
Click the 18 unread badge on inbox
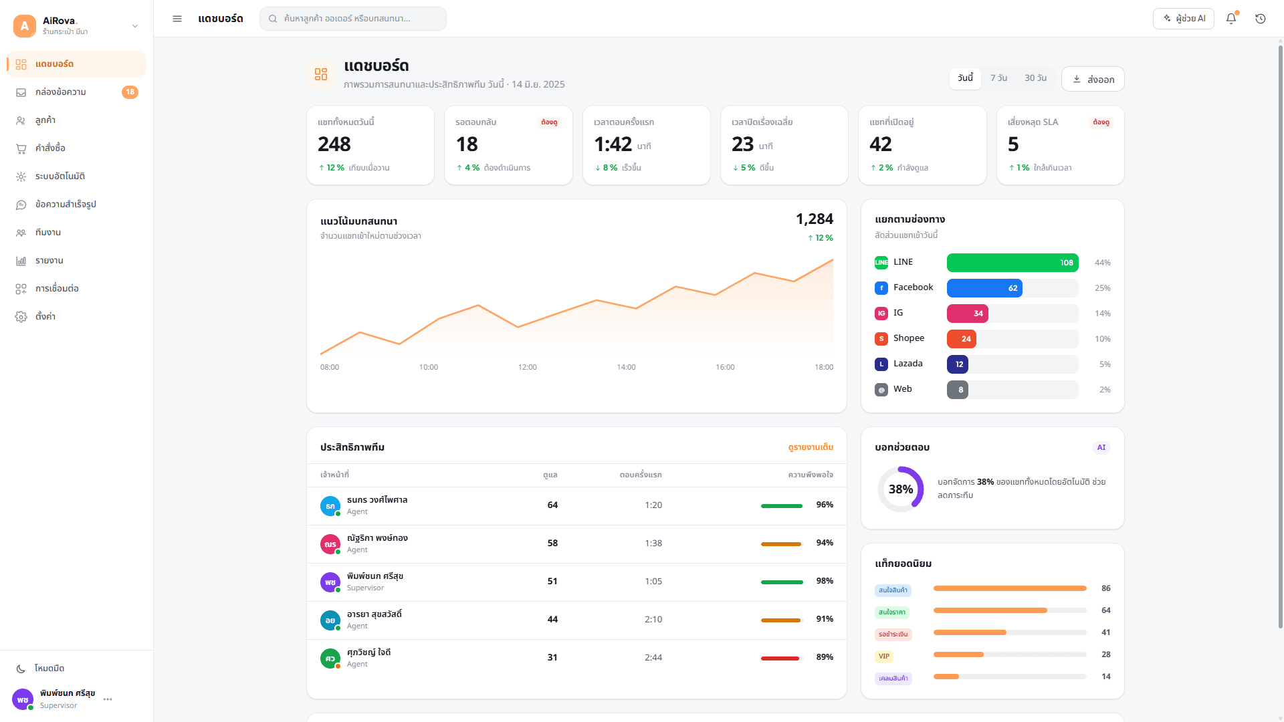click(x=130, y=92)
